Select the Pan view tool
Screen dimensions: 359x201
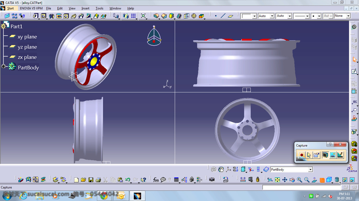tap(285, 180)
